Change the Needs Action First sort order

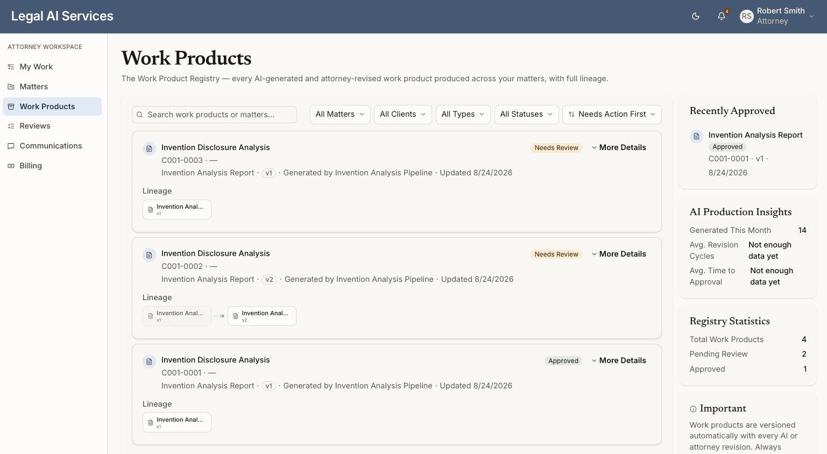[x=612, y=115]
